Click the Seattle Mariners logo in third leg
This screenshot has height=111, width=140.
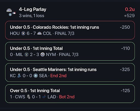click(36, 76)
